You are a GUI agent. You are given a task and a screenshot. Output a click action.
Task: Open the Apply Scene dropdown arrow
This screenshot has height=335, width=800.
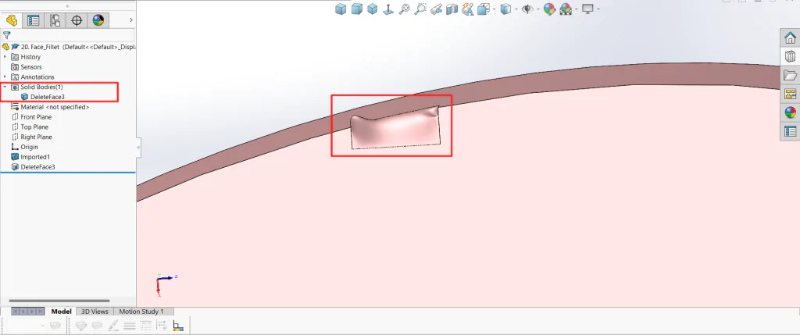click(x=576, y=9)
